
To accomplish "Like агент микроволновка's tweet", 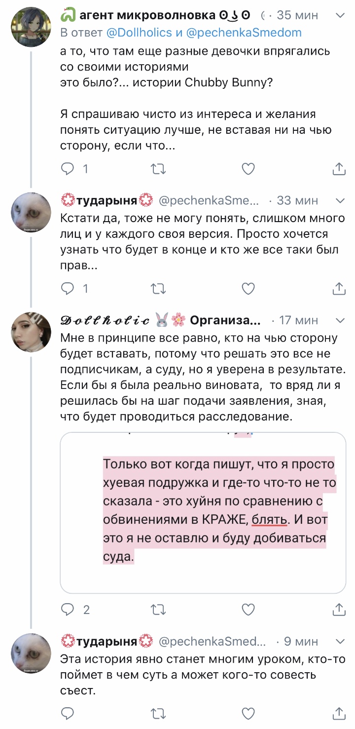I will (248, 169).
